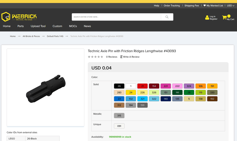
Task: Click the 99999999 in stock availability text
Action: 120,137
